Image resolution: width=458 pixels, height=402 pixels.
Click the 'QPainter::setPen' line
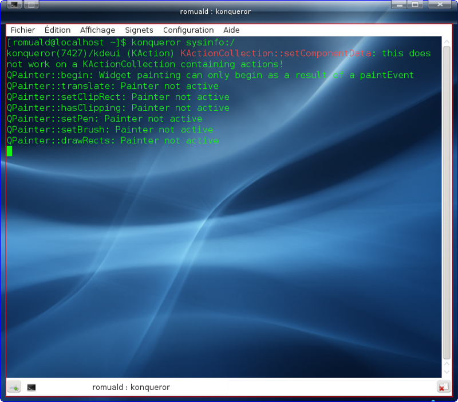[x=105, y=119]
